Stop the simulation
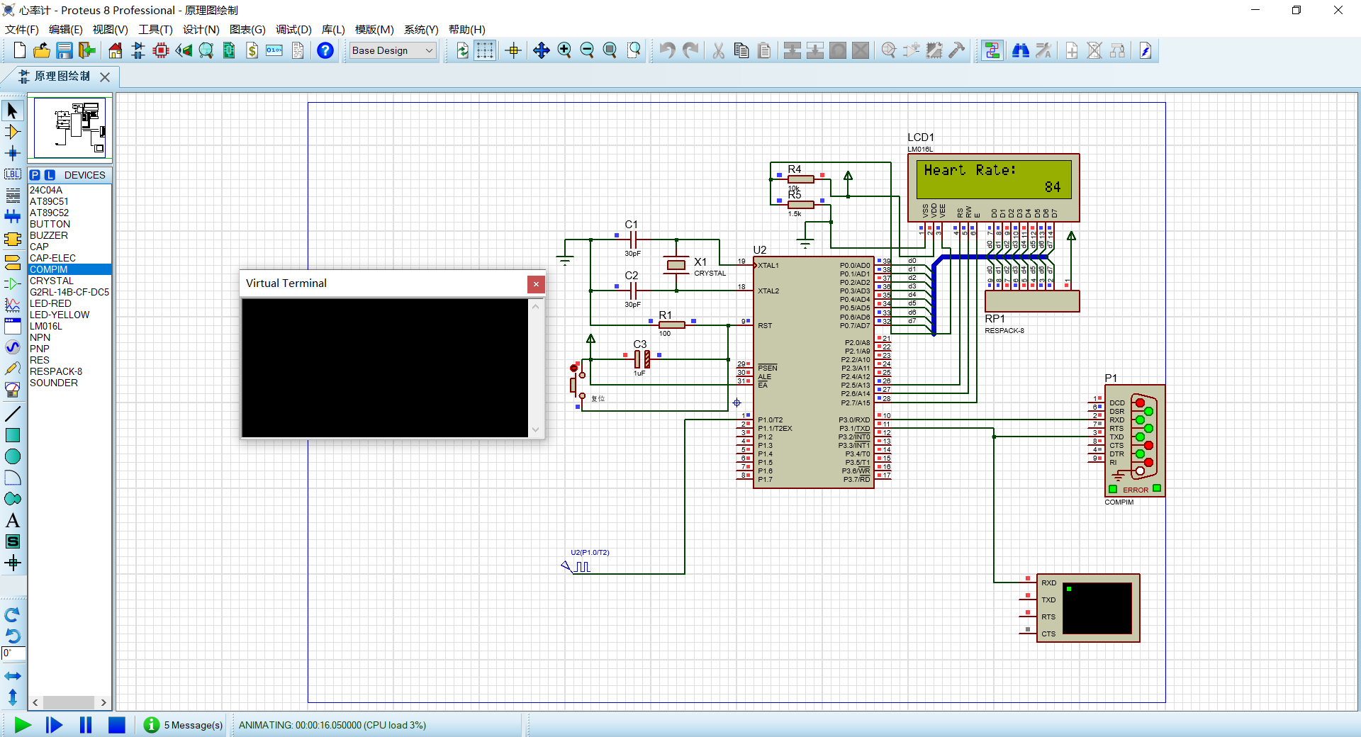1361x737 pixels. coord(117,725)
